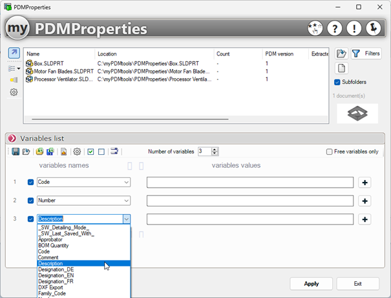Click the Apply button

(312, 284)
